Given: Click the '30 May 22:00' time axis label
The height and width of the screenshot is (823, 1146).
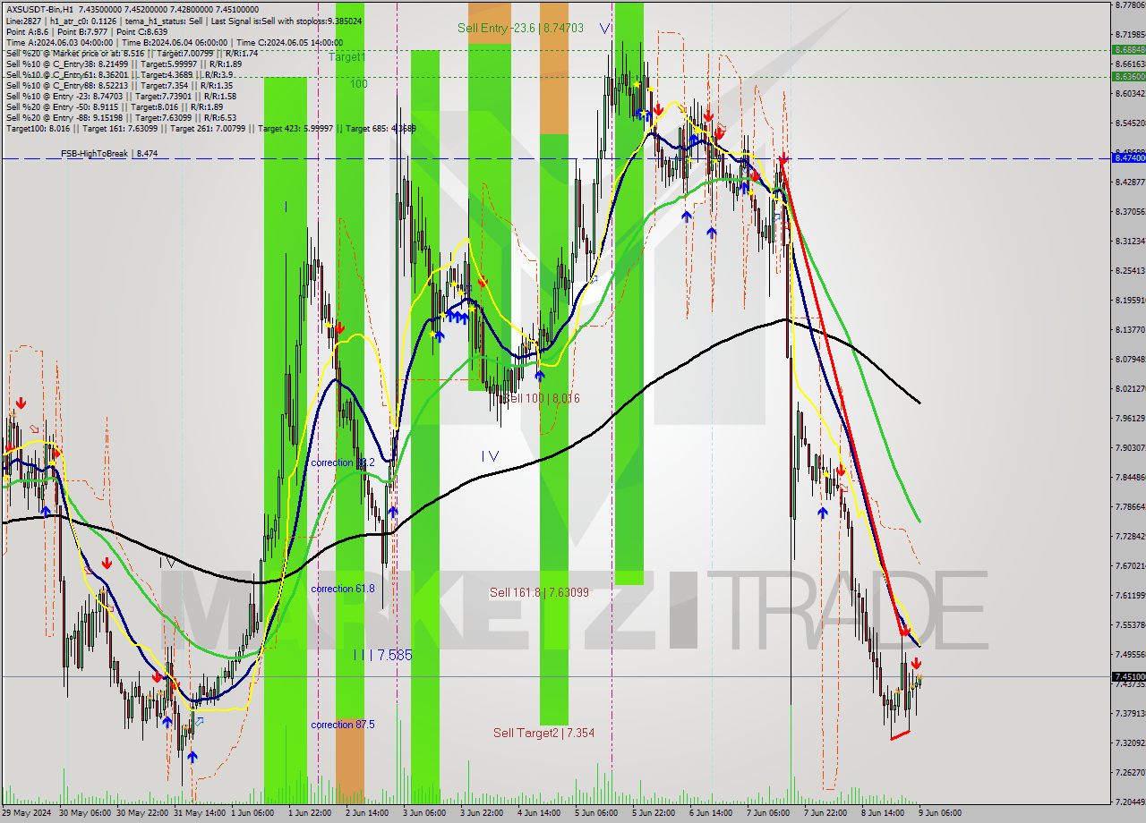Looking at the screenshot, I should (143, 813).
